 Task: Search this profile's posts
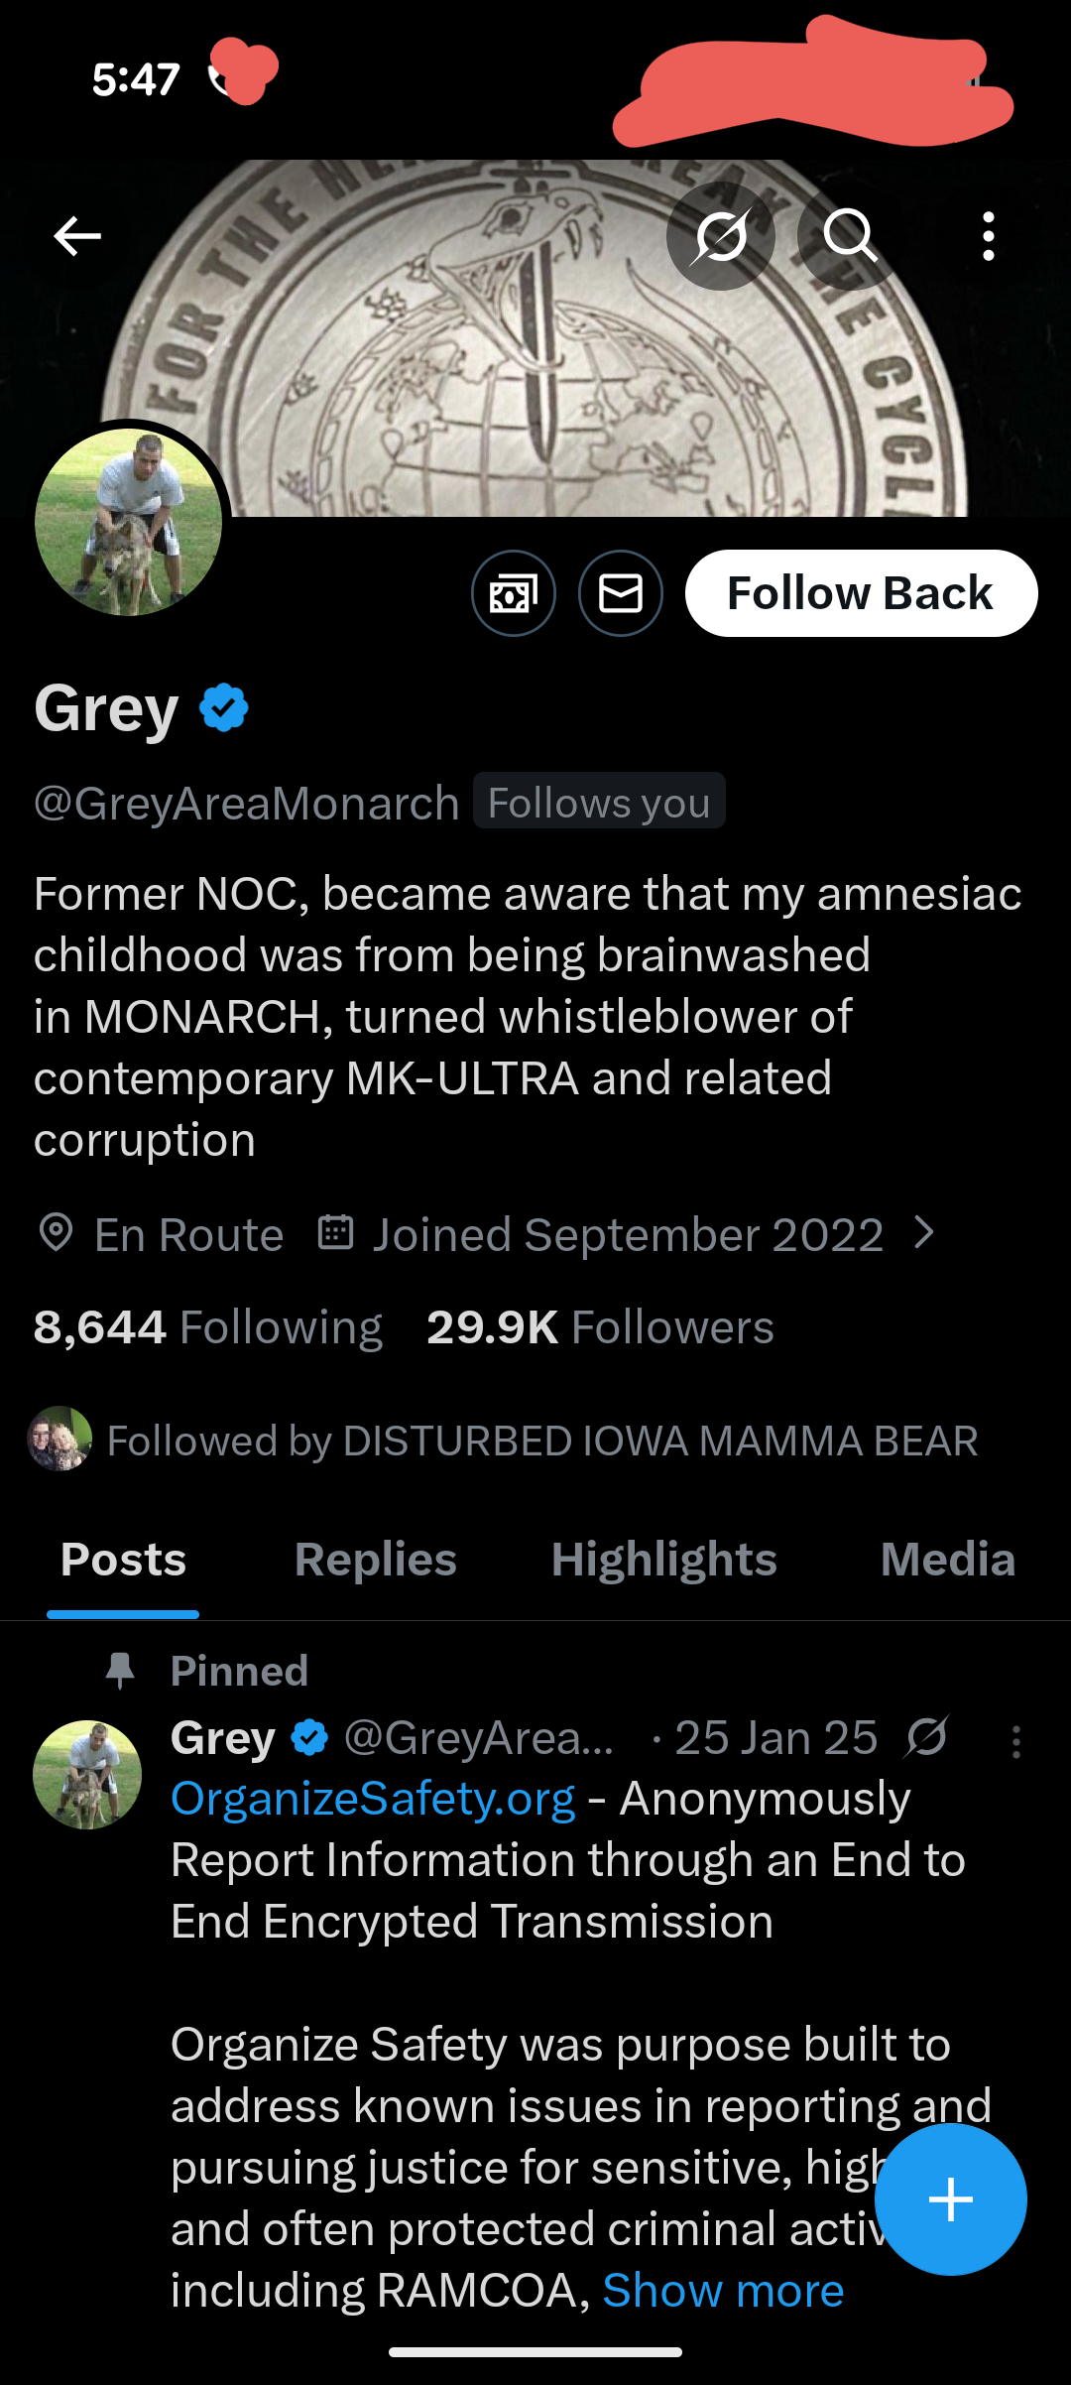(850, 236)
